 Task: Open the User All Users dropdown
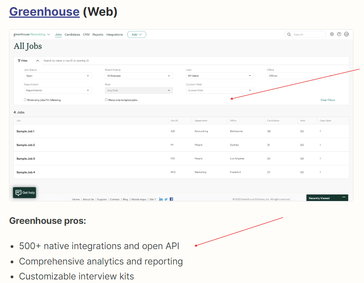(220, 76)
